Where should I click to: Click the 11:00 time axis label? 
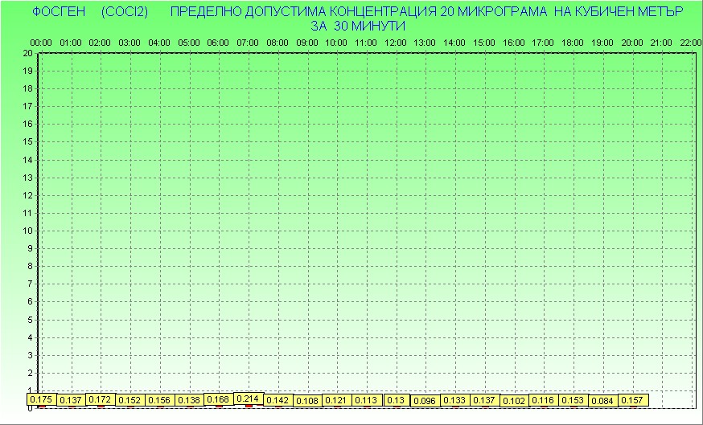[366, 43]
